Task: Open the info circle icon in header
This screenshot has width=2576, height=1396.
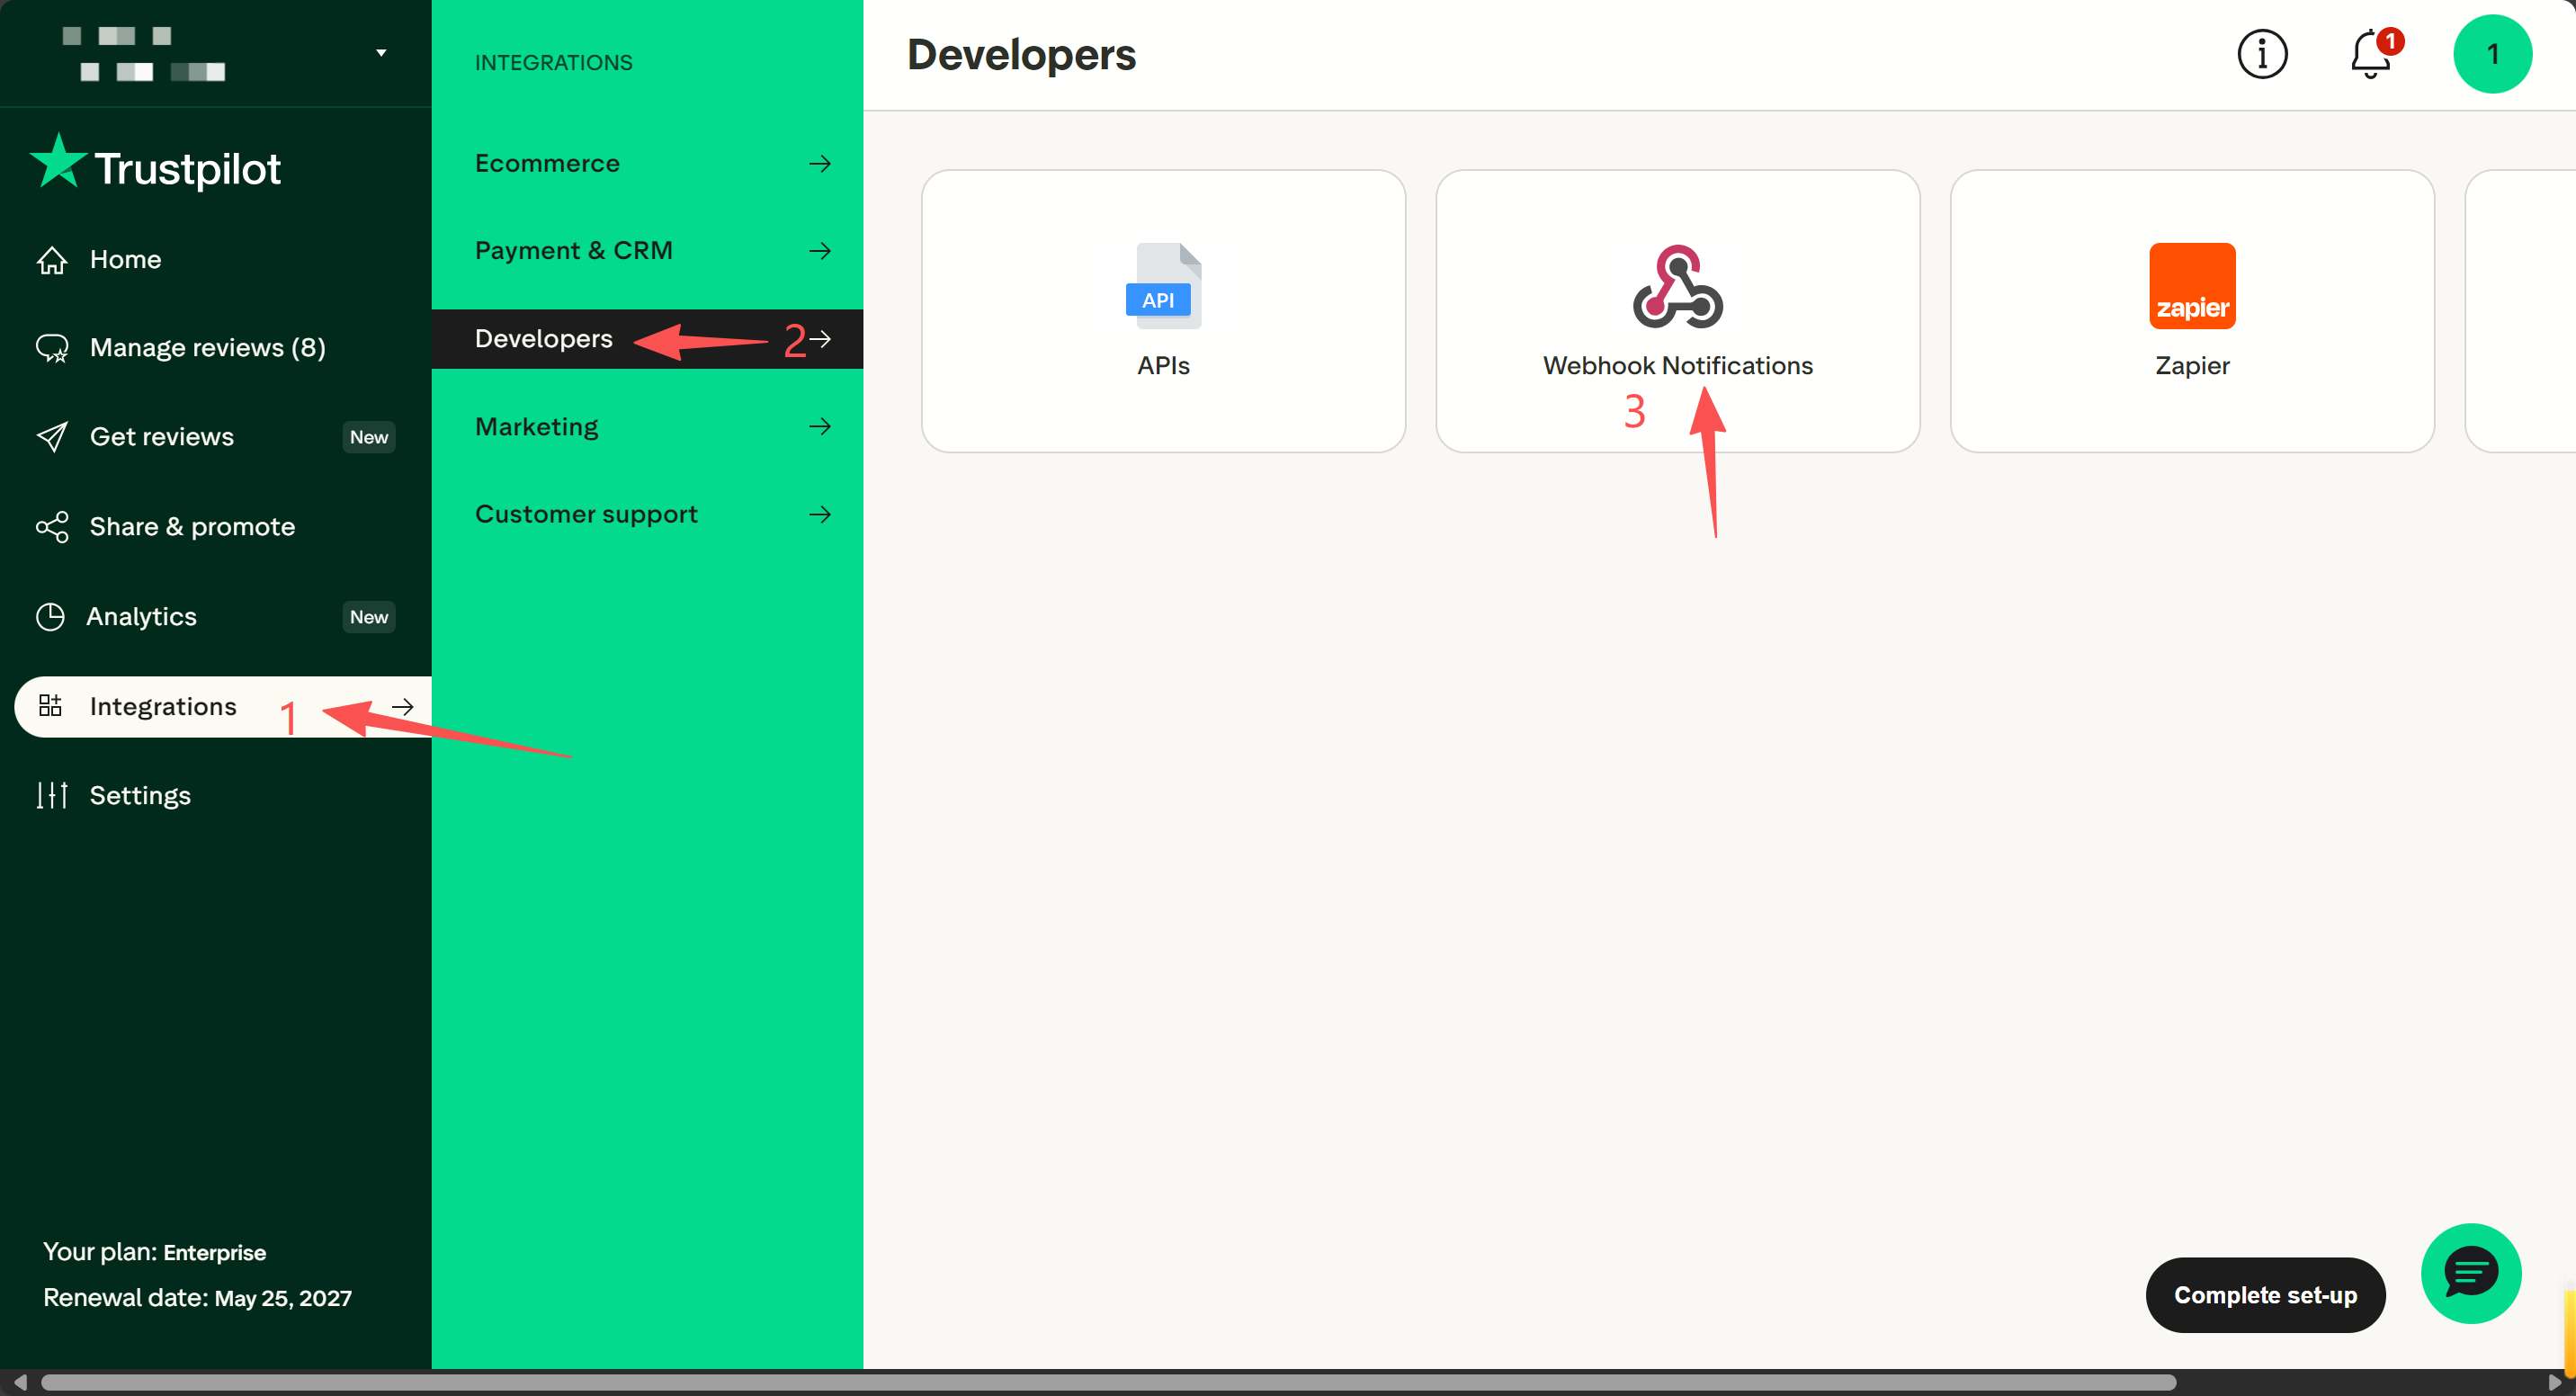Action: [x=2262, y=54]
